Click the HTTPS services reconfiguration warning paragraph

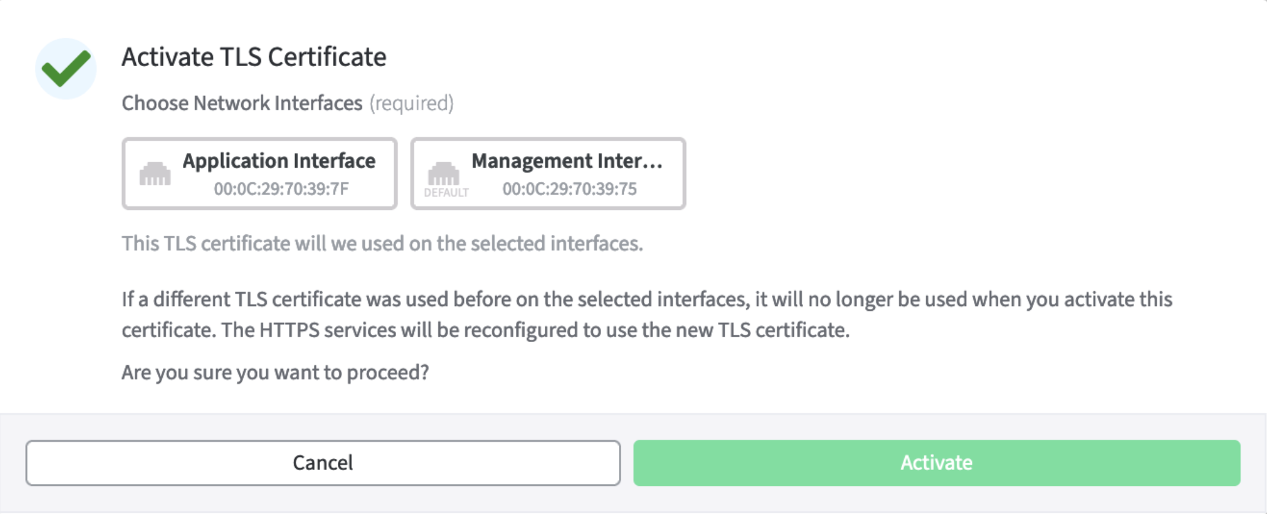(x=533, y=330)
